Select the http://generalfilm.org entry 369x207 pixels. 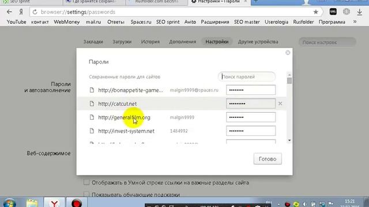point(124,117)
